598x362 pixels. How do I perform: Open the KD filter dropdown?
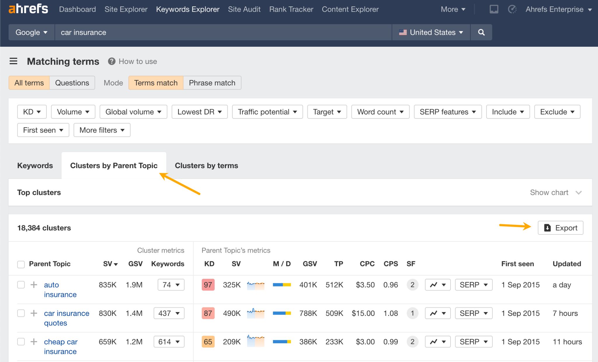pyautogui.click(x=32, y=112)
